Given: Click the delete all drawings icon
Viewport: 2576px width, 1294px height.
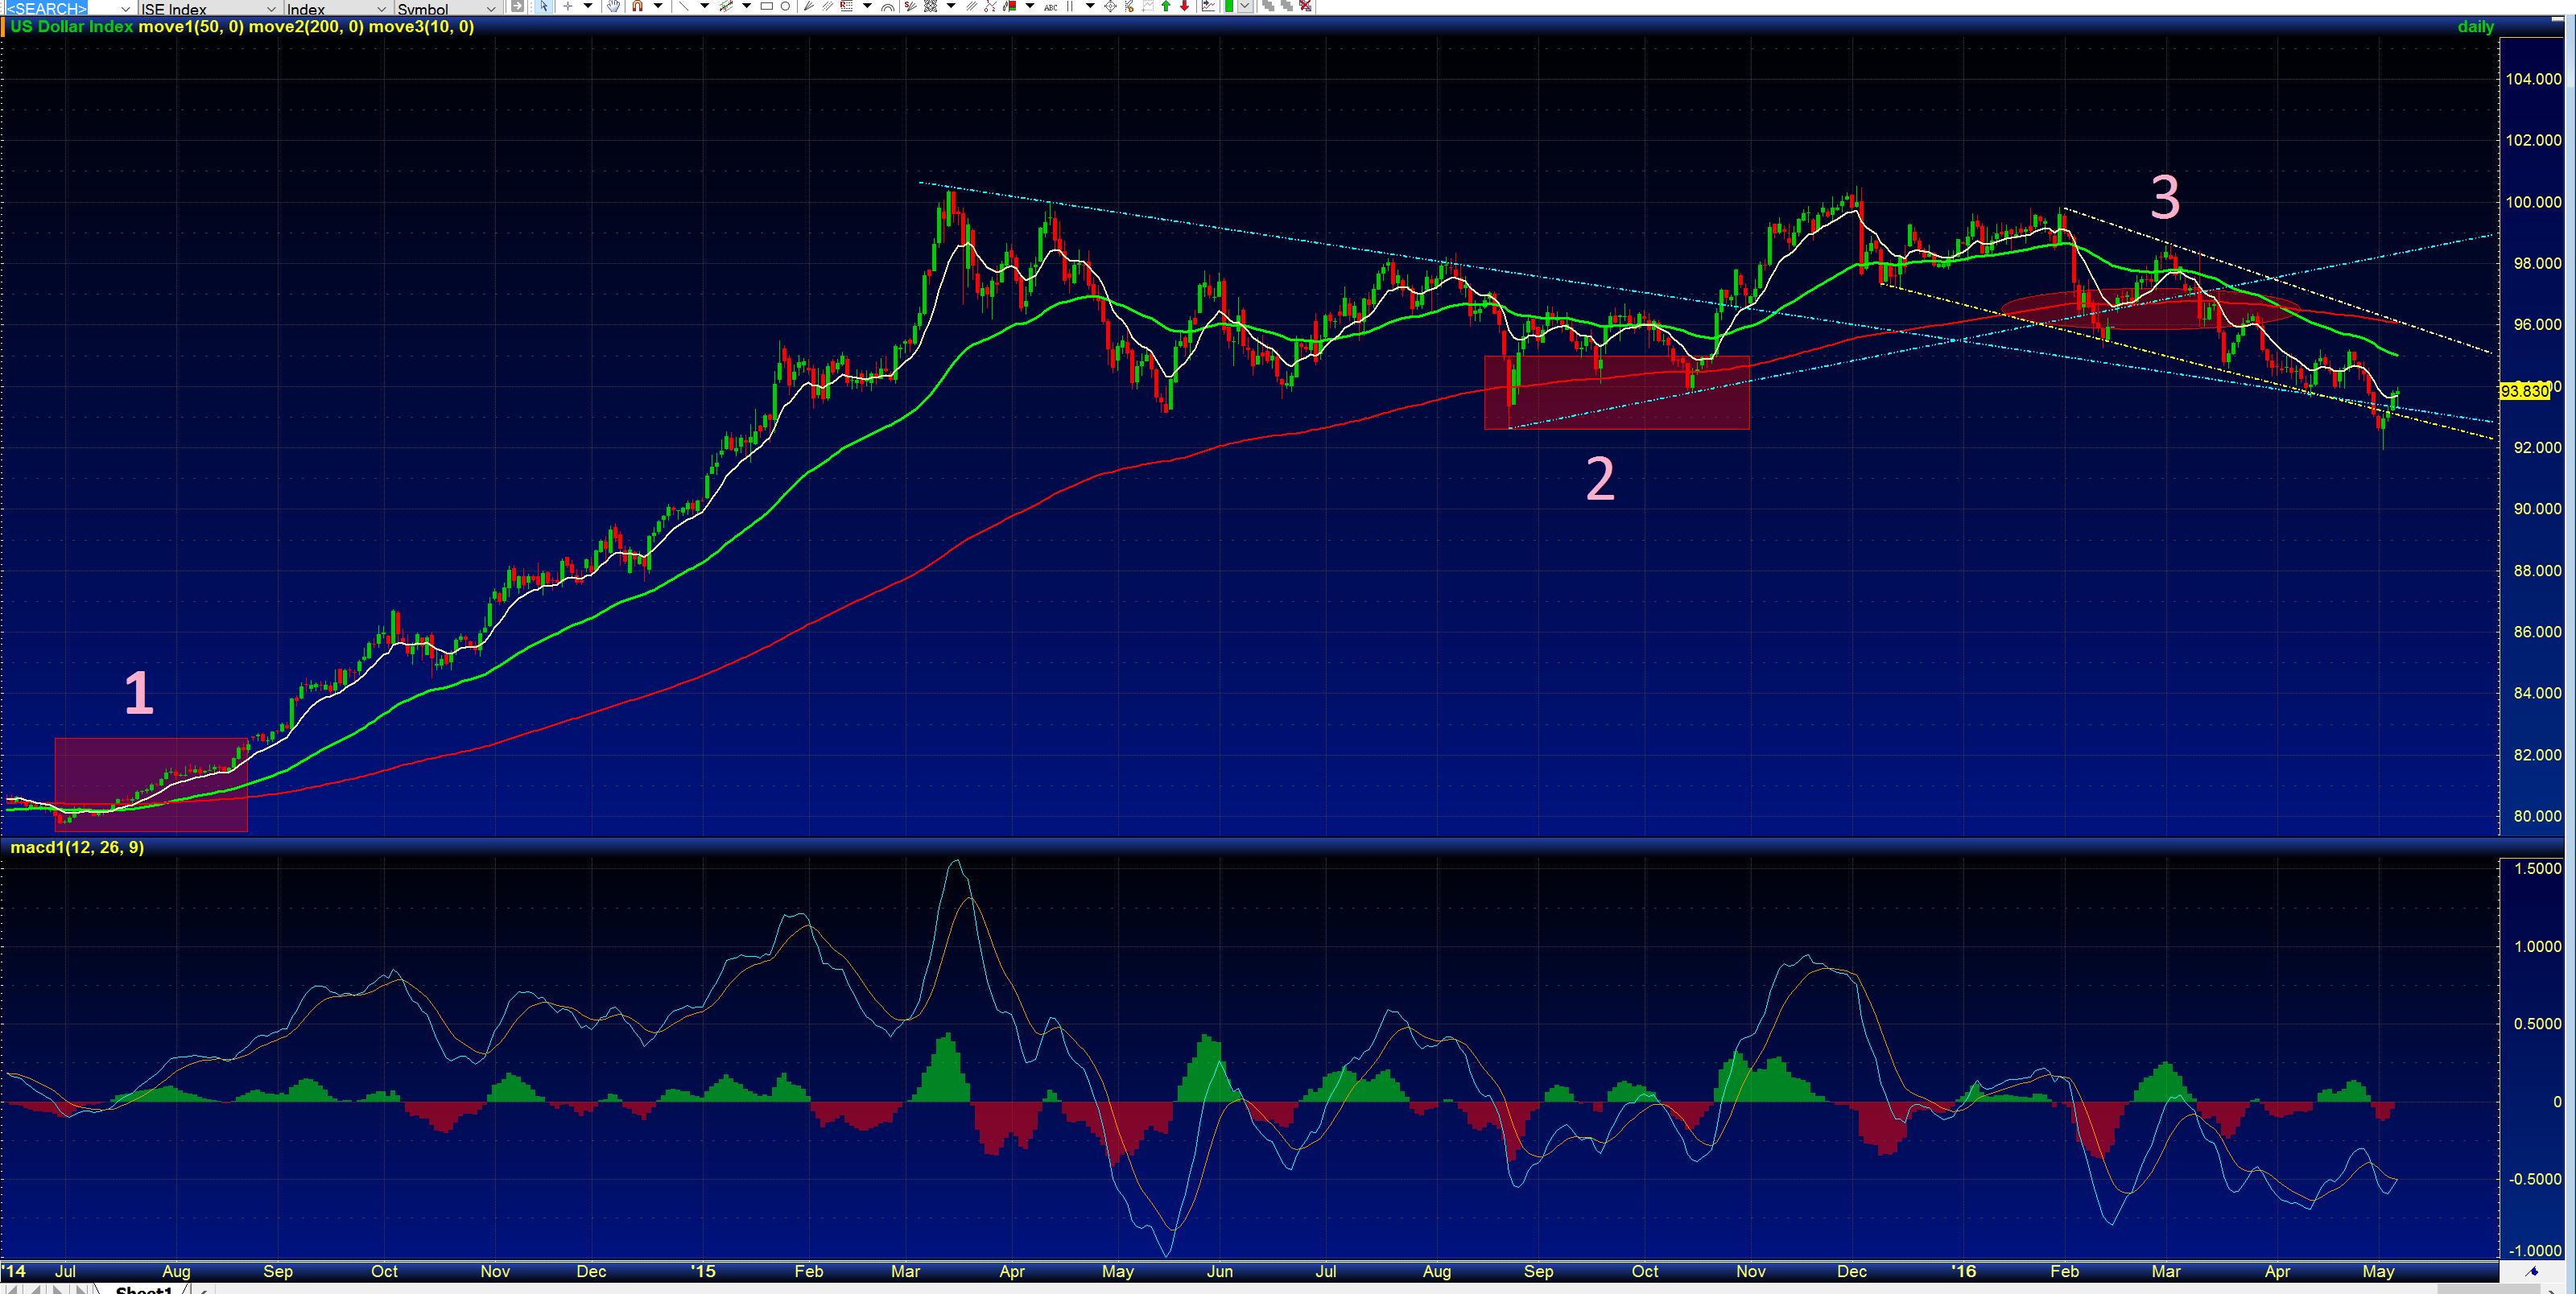Looking at the screenshot, I should point(1305,7).
